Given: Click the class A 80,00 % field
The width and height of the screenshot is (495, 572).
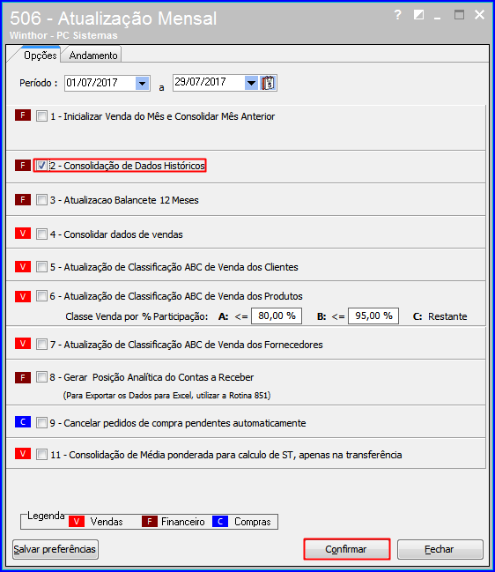Looking at the screenshot, I should 277,316.
